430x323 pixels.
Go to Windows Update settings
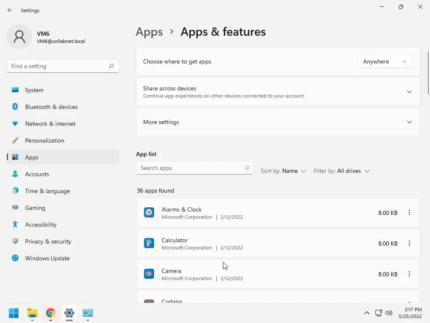pyautogui.click(x=47, y=258)
